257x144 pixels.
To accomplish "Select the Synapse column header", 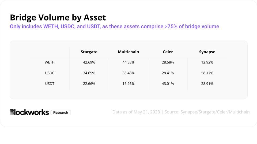I will pos(207,52).
